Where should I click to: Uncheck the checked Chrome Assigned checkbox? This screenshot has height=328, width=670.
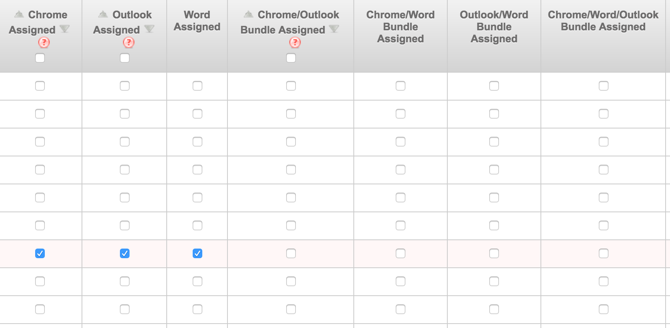tap(40, 253)
